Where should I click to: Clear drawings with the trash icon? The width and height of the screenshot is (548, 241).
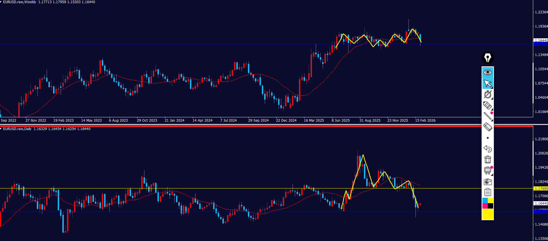coord(488,159)
